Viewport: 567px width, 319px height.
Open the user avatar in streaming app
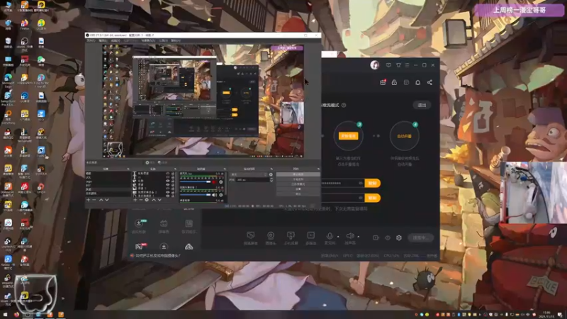[375, 65]
